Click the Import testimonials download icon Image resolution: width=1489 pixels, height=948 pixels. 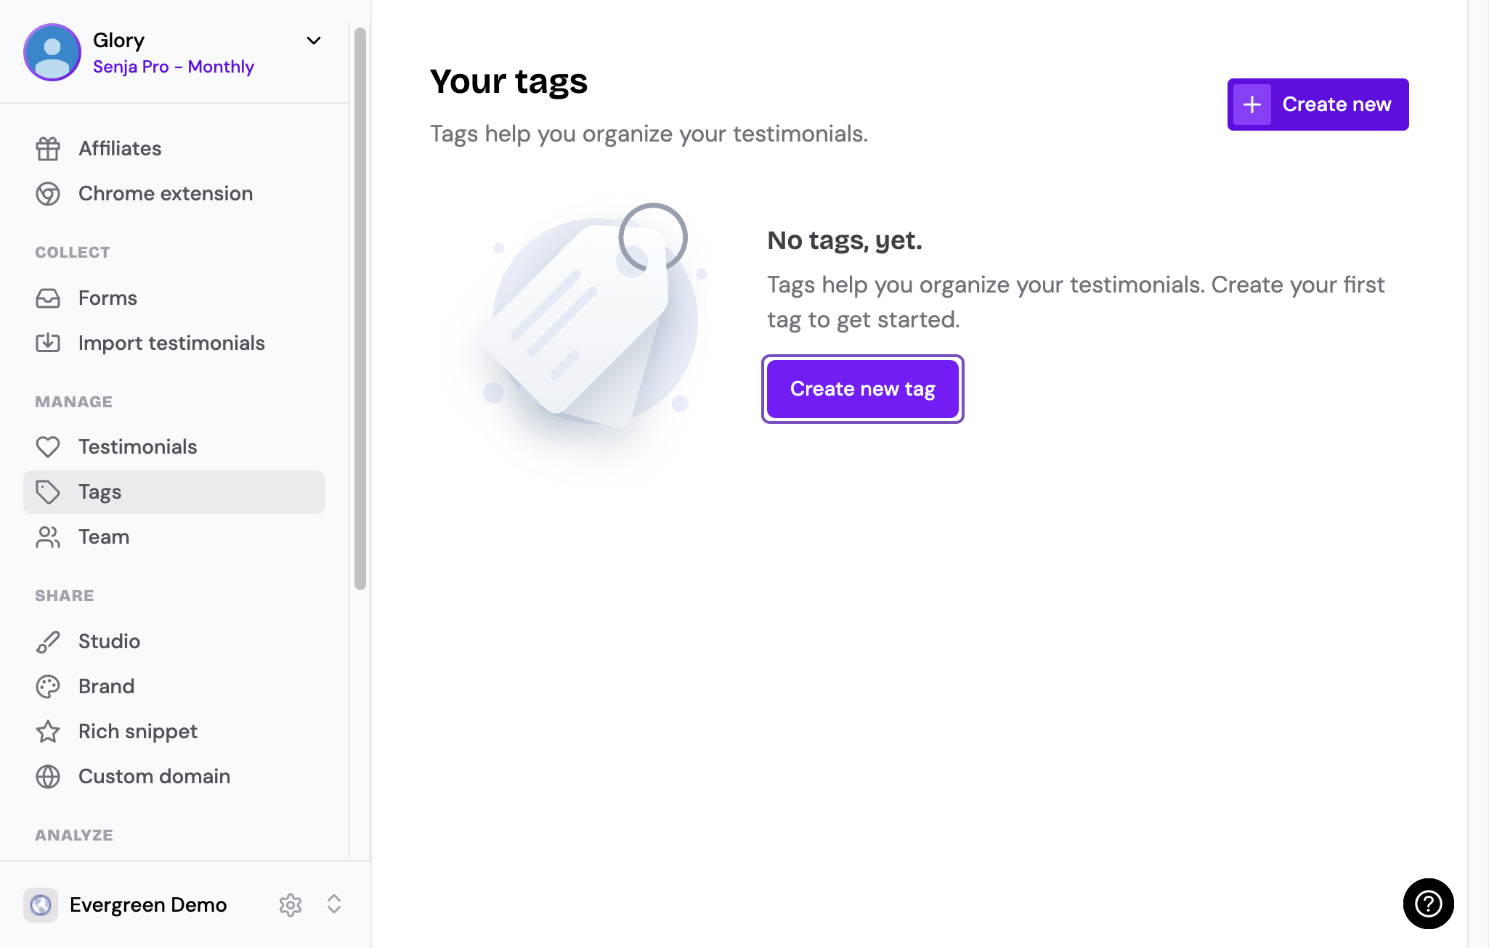pos(48,343)
